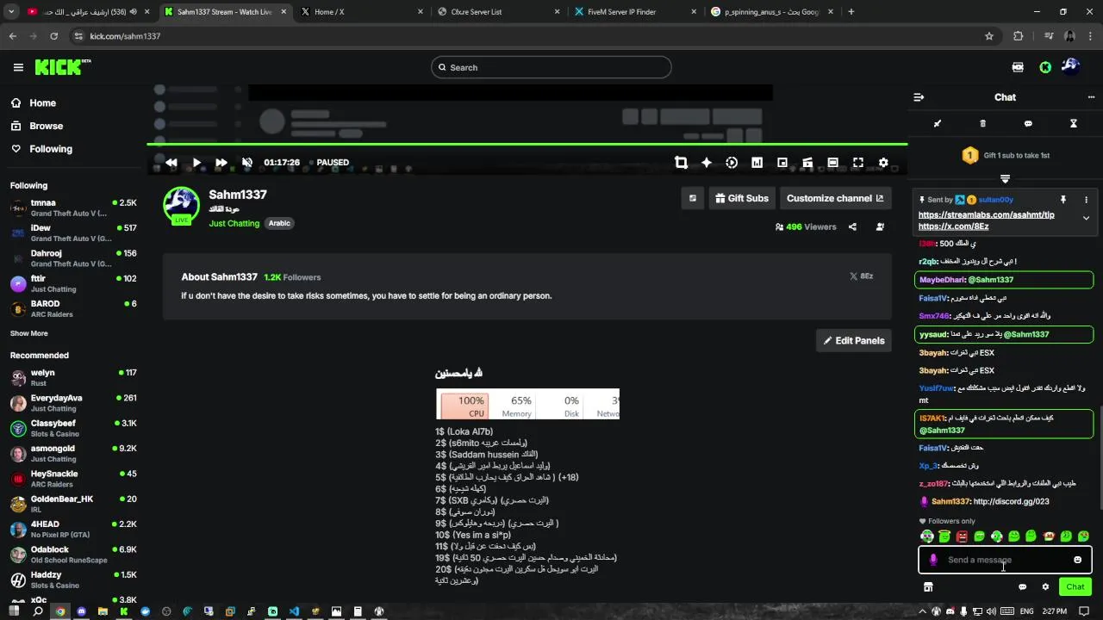Collapse the pinned message chevron
The width and height of the screenshot is (1103, 620).
tap(1086, 219)
